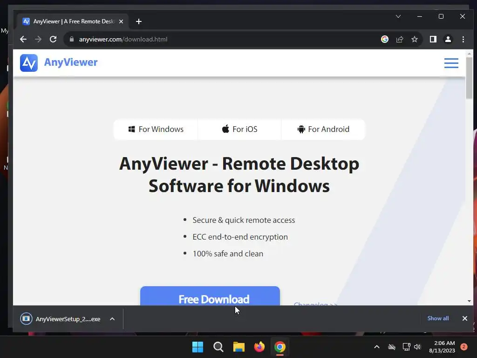Viewport: 477px width, 358px height.
Task: Click the forward navigation arrow
Action: tap(38, 39)
